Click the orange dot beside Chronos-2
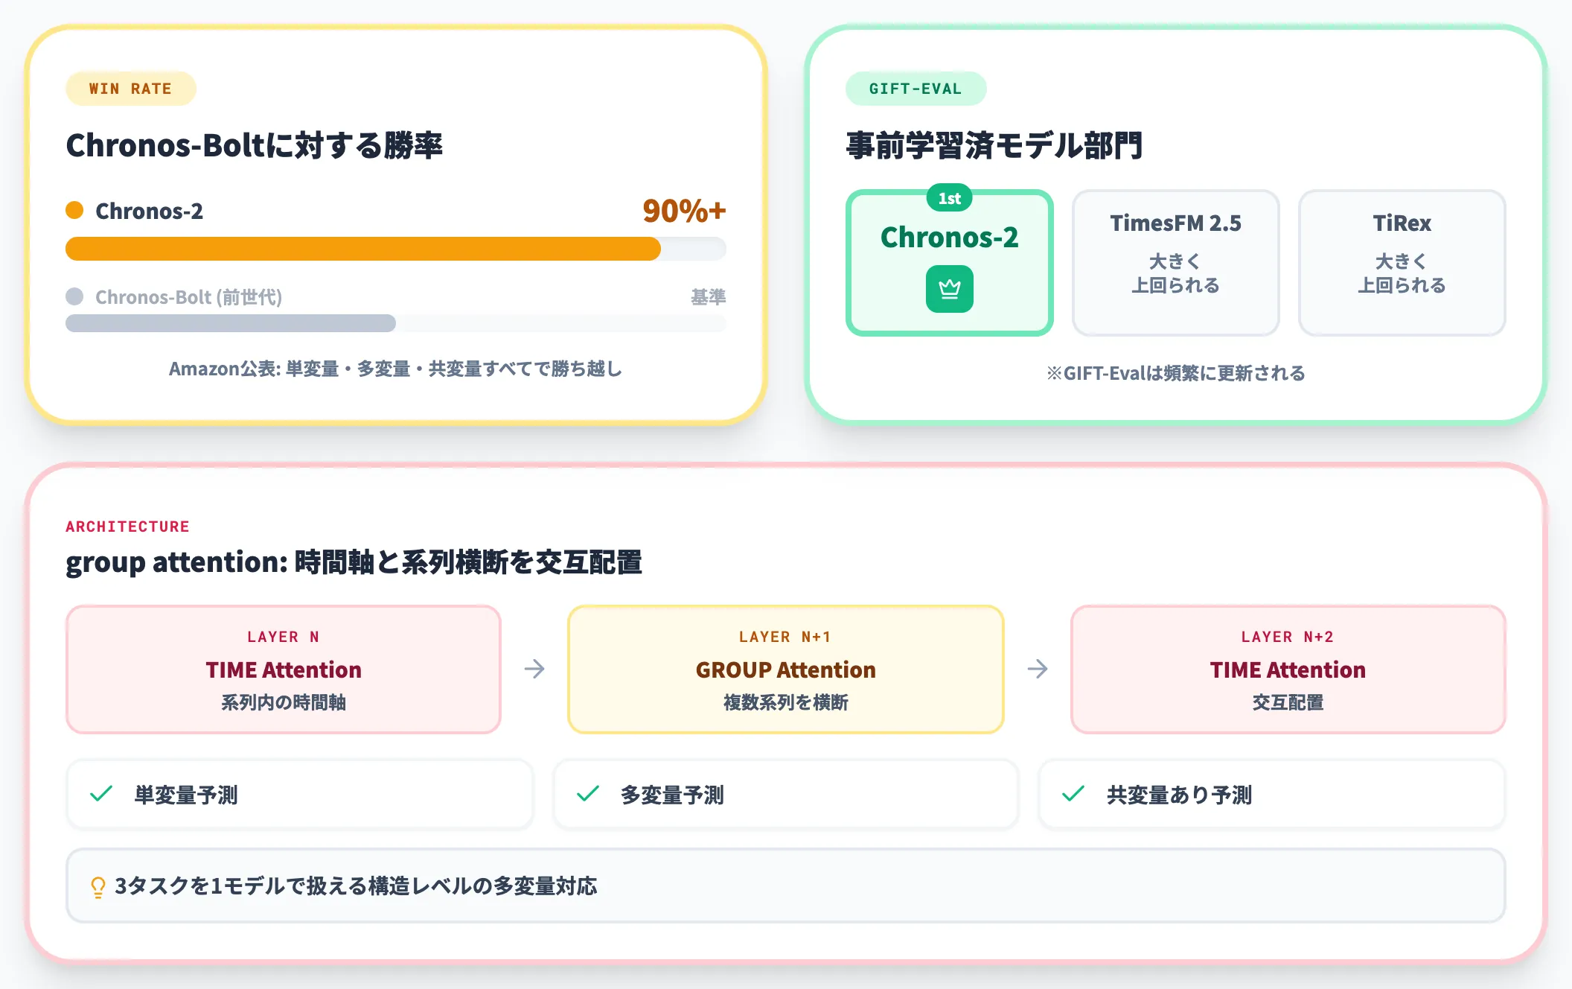This screenshot has height=989, width=1572. pyautogui.click(x=74, y=211)
